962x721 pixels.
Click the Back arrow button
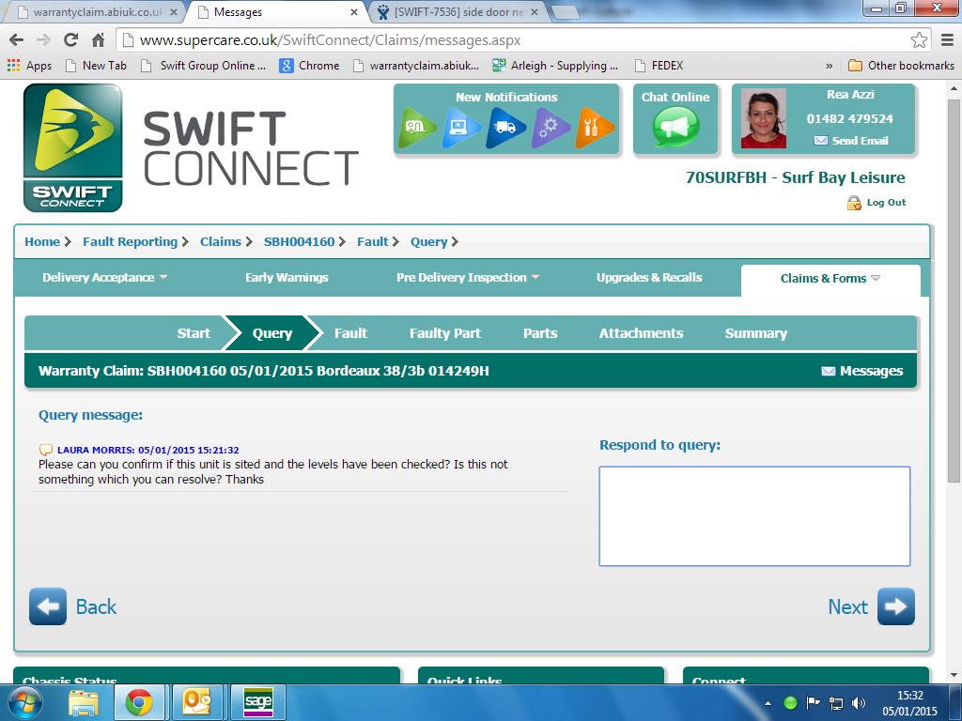click(48, 606)
